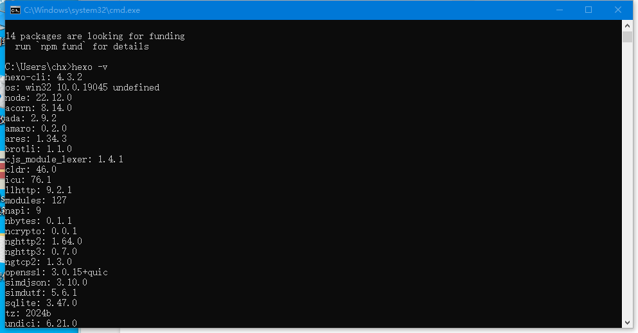Image resolution: width=638 pixels, height=333 pixels.
Task: Click the 'simdjson: 3.10.0' line
Action: (46, 283)
